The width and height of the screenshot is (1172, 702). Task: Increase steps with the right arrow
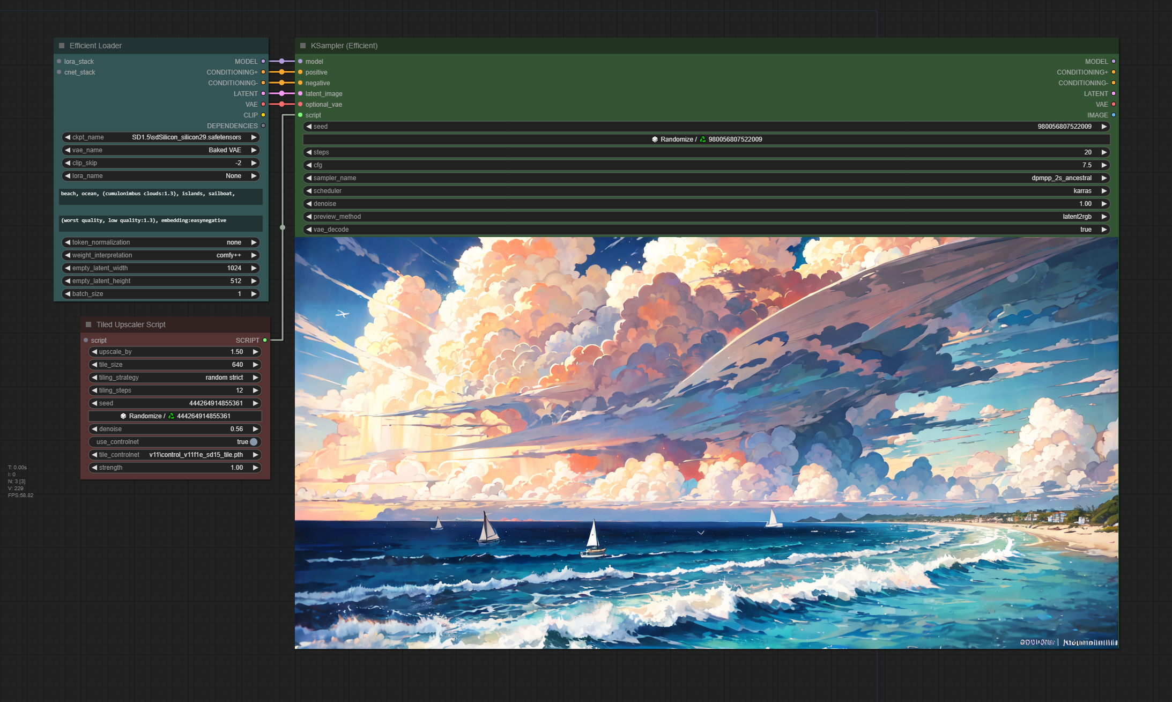pyautogui.click(x=1104, y=152)
